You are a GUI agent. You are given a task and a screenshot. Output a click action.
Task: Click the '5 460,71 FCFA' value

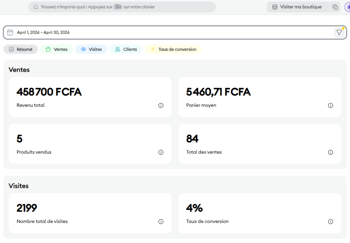218,92
